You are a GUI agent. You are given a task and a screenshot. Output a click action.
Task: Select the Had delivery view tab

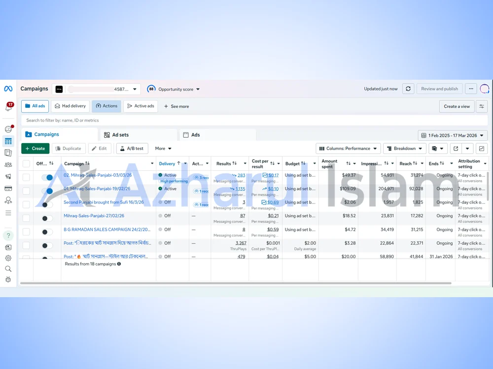70,106
